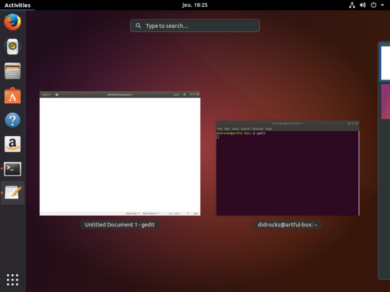
Task: Launch Firefox from the dock
Action: tap(12, 22)
